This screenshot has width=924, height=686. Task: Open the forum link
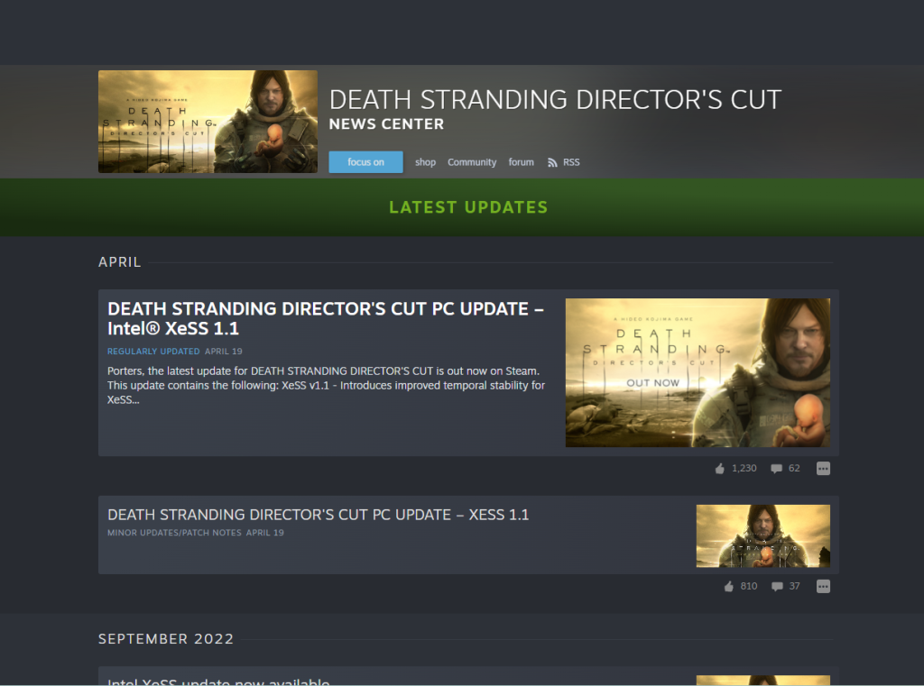[521, 162]
